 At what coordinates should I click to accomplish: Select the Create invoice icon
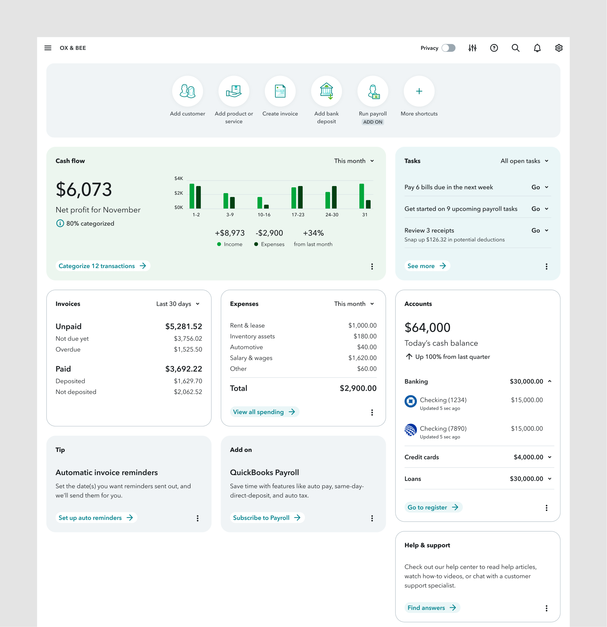click(x=280, y=91)
